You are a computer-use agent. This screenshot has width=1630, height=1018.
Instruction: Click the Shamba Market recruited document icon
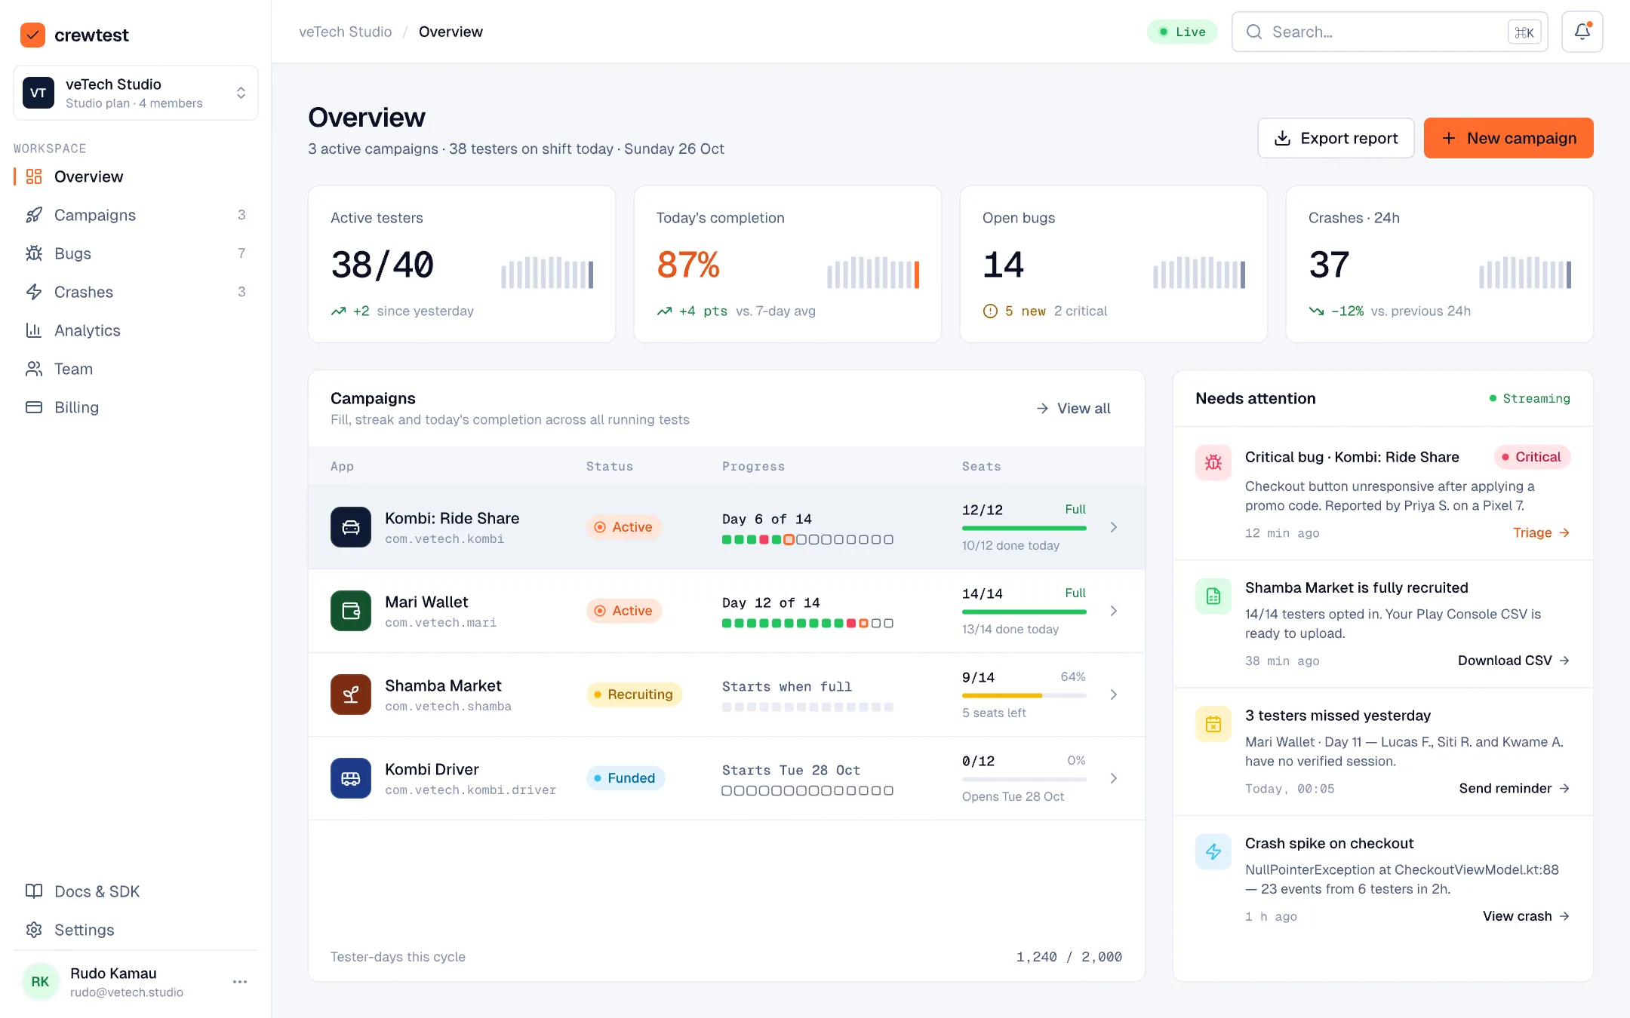1213,596
